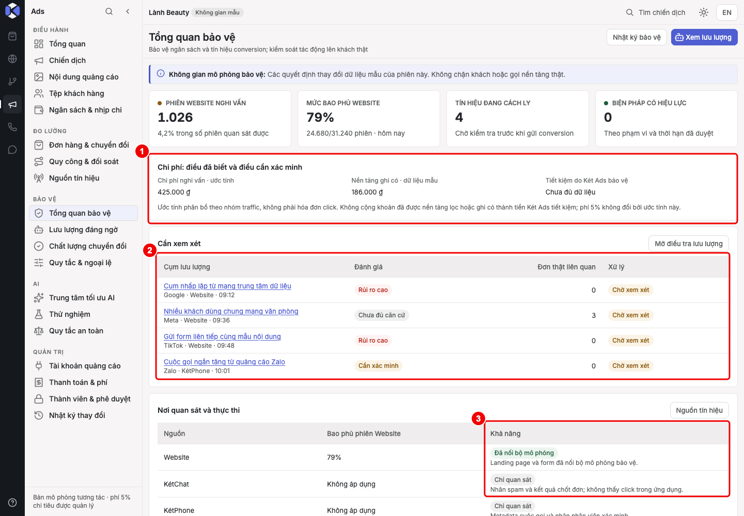This screenshot has height=516, width=744.
Task: Click the Nguồn tín hiệu button
Action: coord(700,410)
